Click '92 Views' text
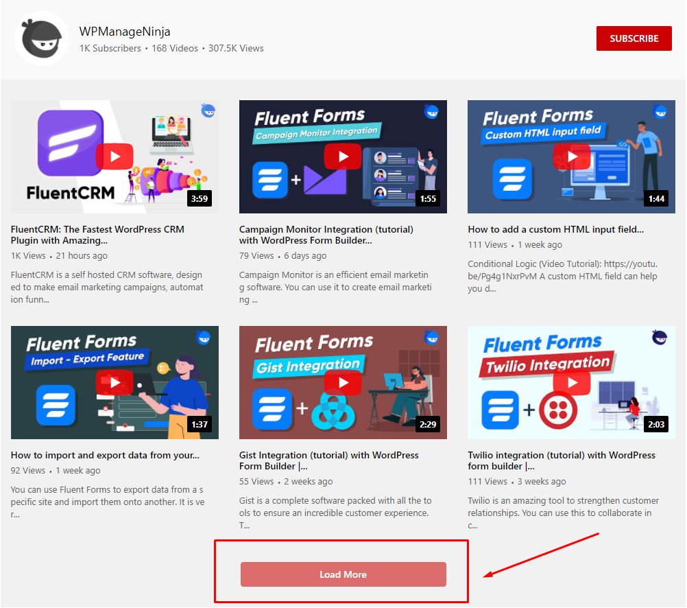Image resolution: width=687 pixels, height=608 pixels. click(x=28, y=471)
